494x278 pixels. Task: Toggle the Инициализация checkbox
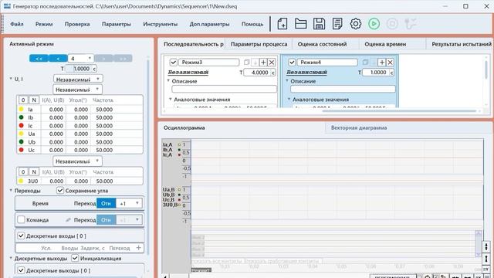click(75, 258)
